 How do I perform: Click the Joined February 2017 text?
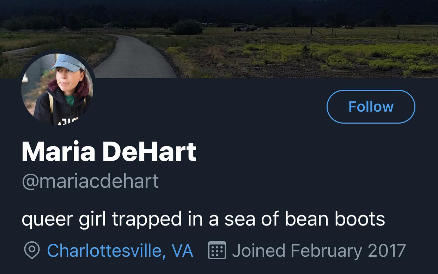point(319,251)
